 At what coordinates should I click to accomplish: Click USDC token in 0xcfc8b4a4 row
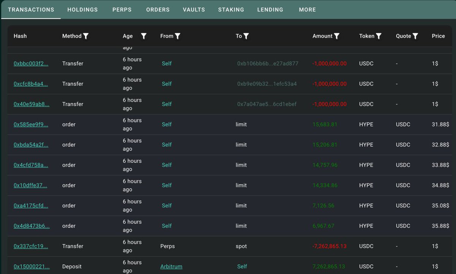click(366, 84)
